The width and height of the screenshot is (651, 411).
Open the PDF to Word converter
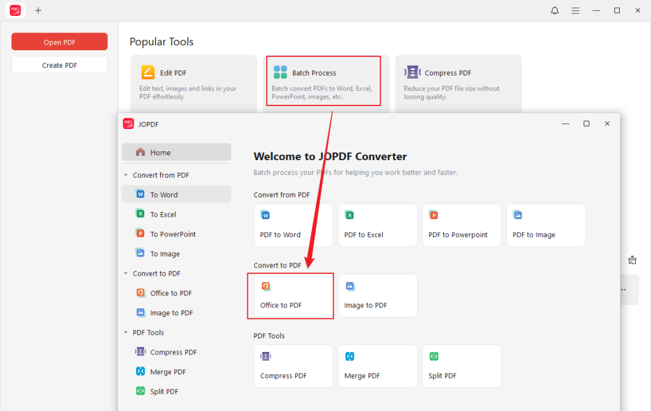pyautogui.click(x=293, y=225)
